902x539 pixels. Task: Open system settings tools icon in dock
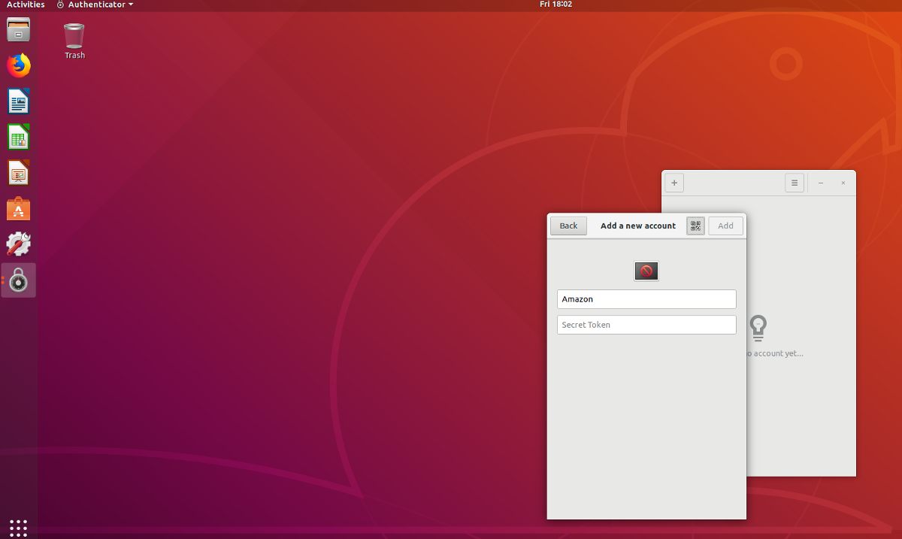point(19,244)
